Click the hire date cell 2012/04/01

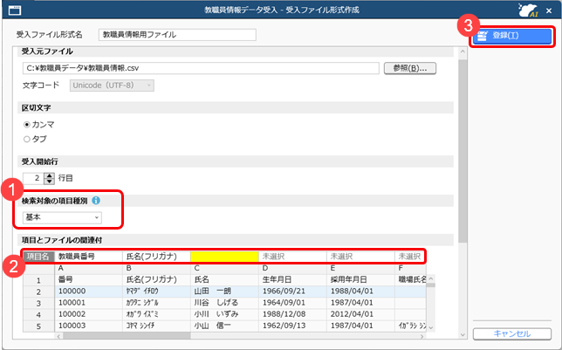click(x=360, y=314)
